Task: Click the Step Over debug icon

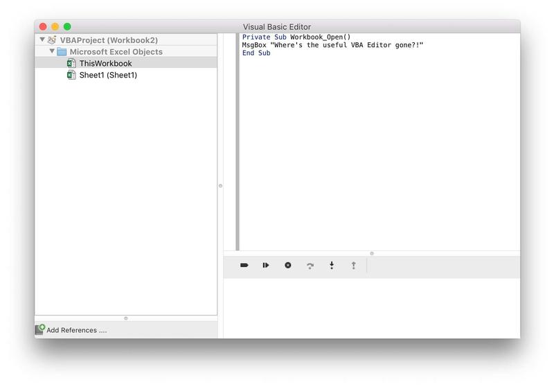Action: coord(310,266)
